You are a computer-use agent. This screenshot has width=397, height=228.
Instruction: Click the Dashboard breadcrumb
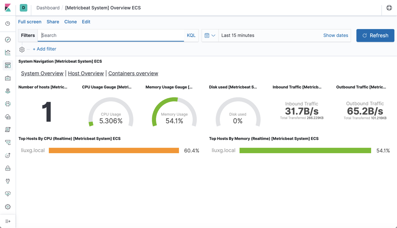48,8
